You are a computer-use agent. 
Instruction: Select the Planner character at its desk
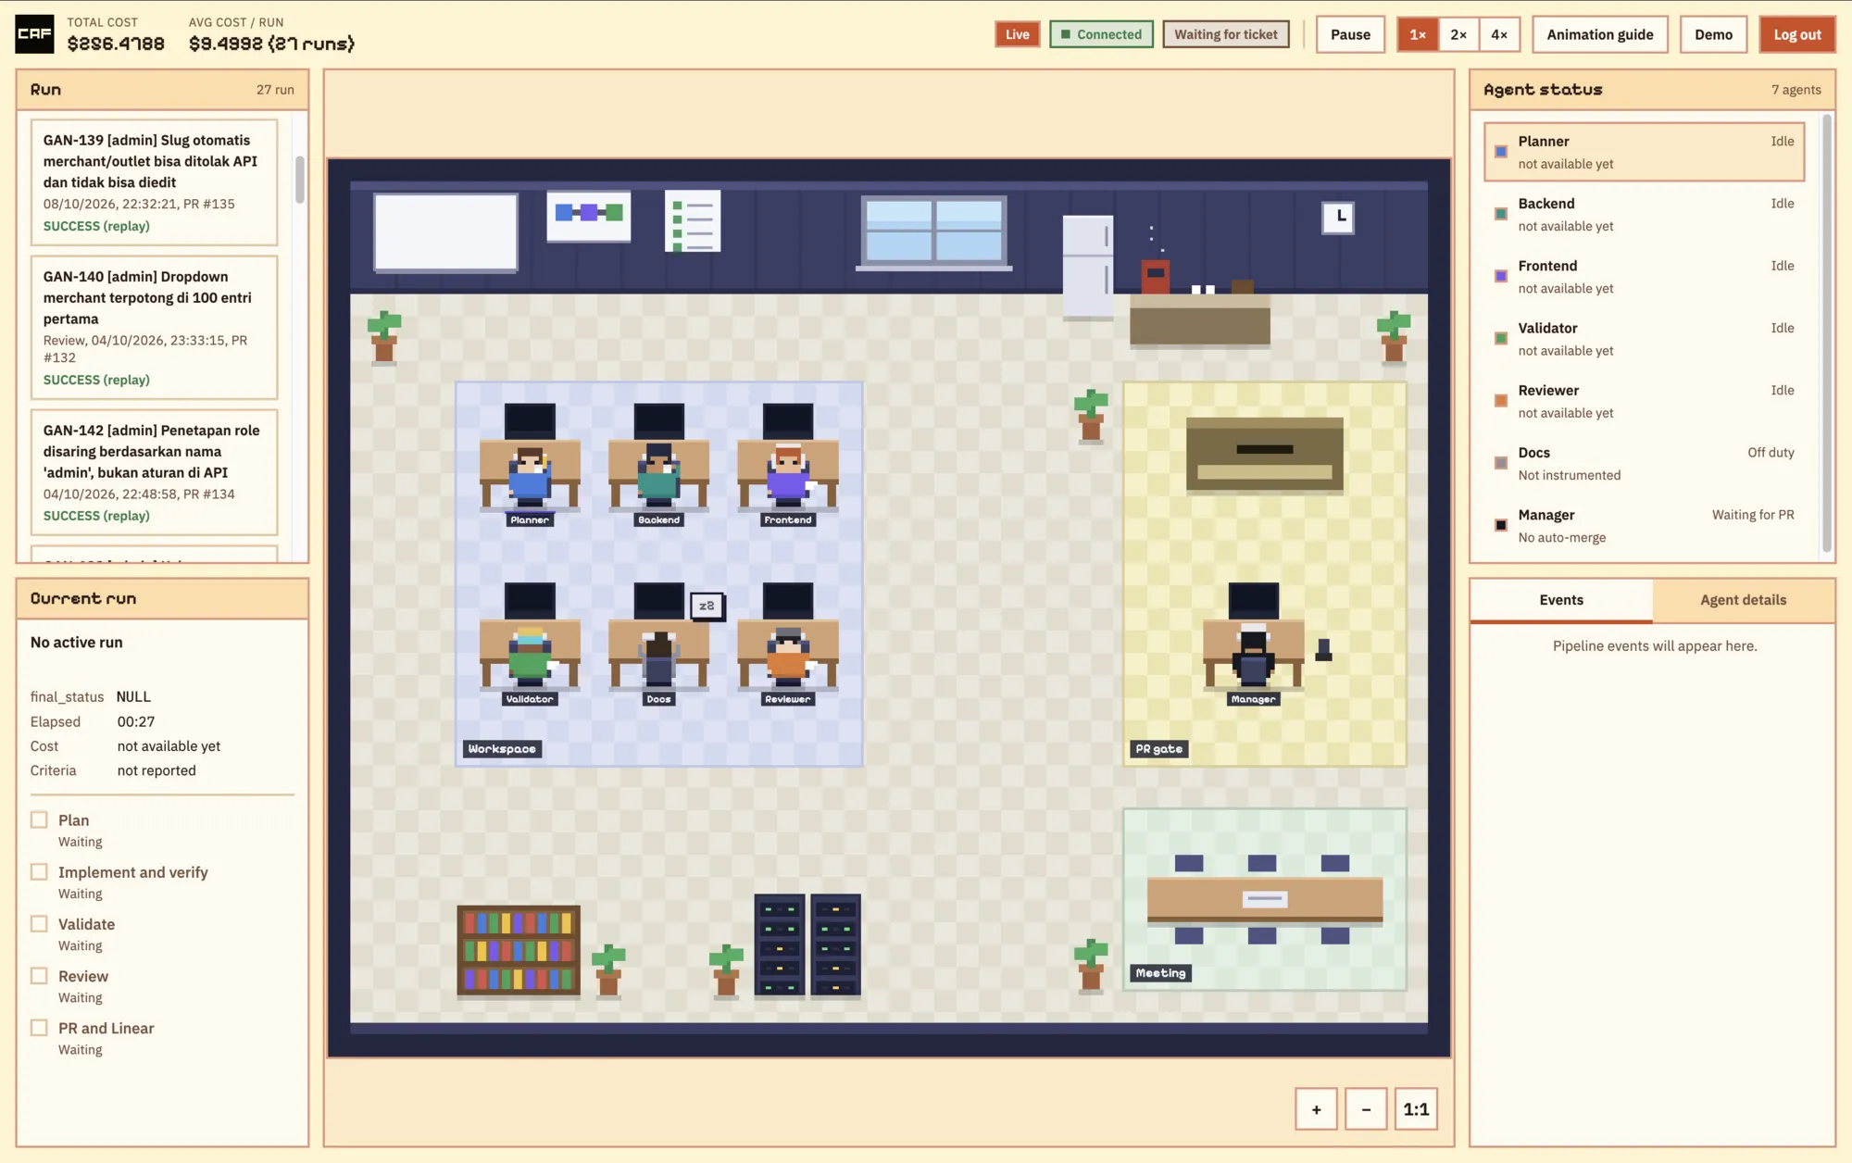click(530, 477)
